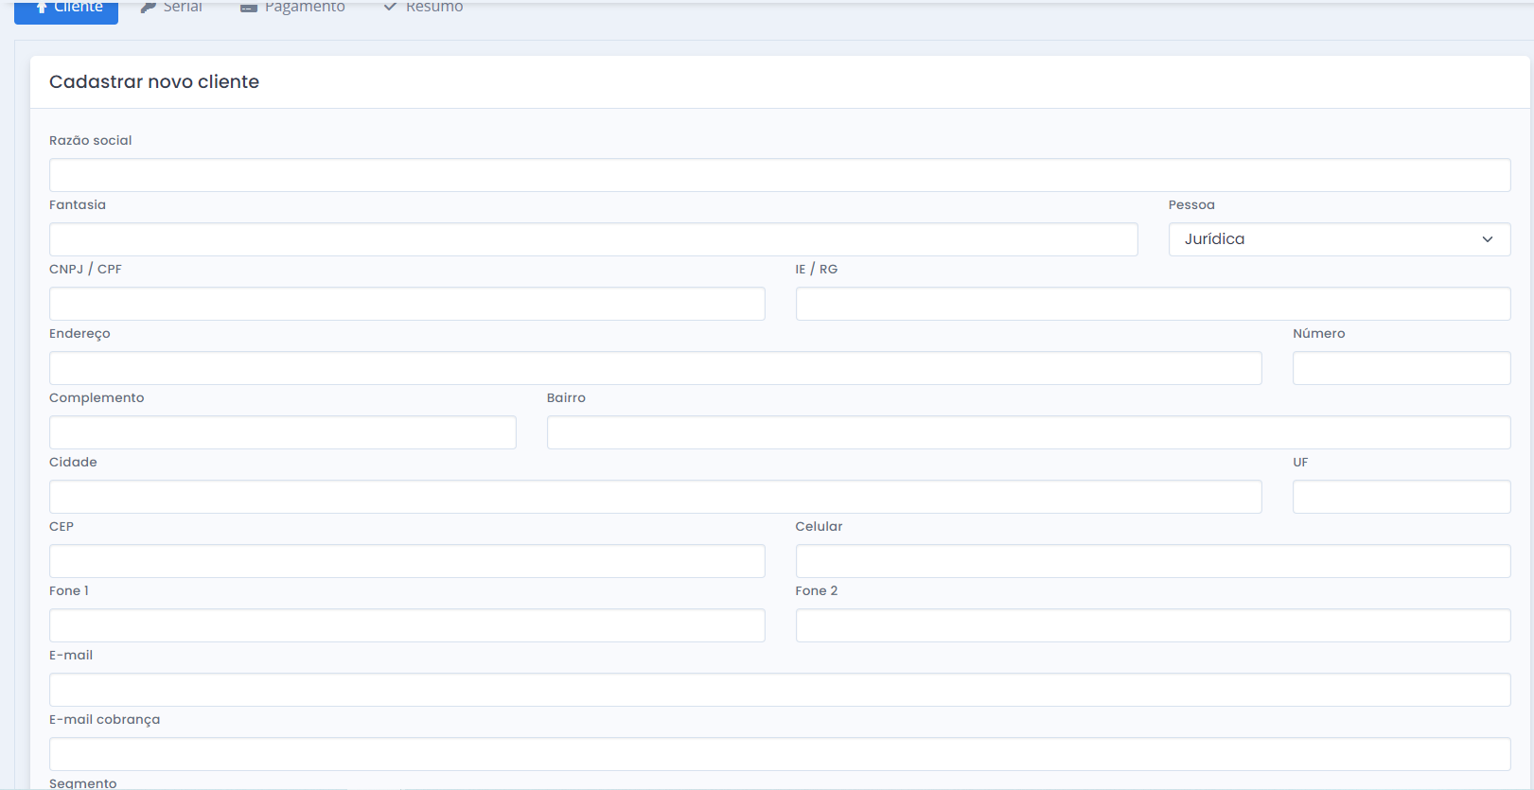Click into the Fantasia text box
This screenshot has height=790, width=1534.
tap(592, 239)
